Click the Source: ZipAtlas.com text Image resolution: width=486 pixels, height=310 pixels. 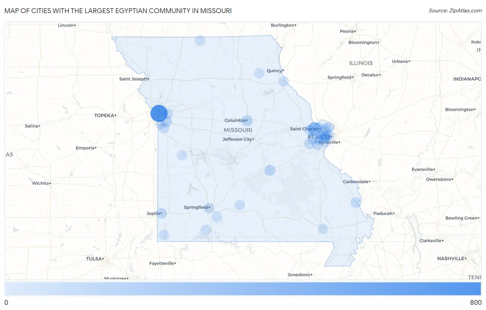point(455,11)
